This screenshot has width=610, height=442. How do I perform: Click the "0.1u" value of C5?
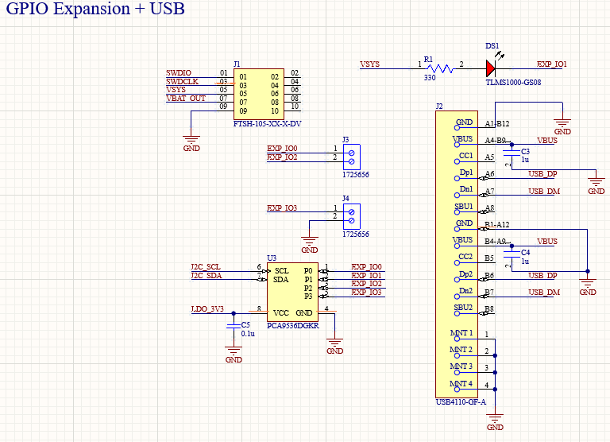tap(248, 334)
